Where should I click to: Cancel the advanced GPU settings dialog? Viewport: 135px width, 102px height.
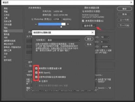[89, 44]
